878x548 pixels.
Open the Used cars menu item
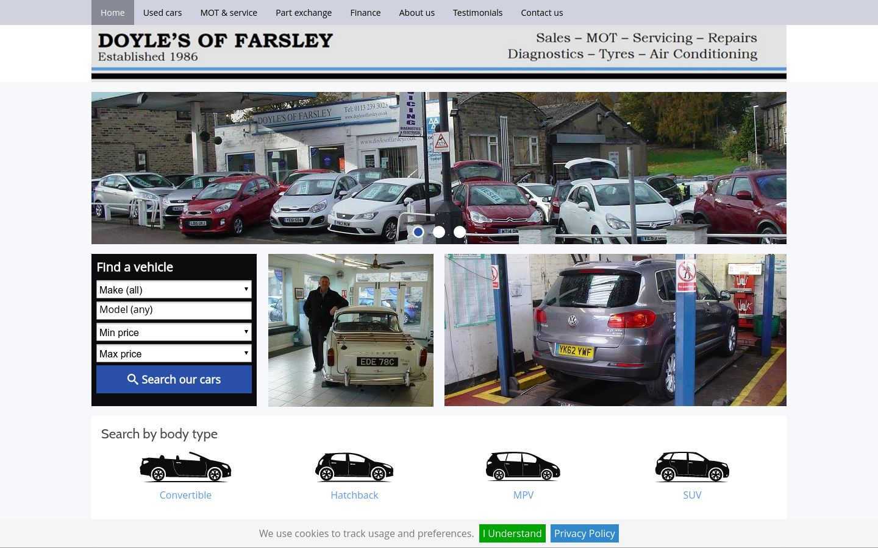point(162,12)
